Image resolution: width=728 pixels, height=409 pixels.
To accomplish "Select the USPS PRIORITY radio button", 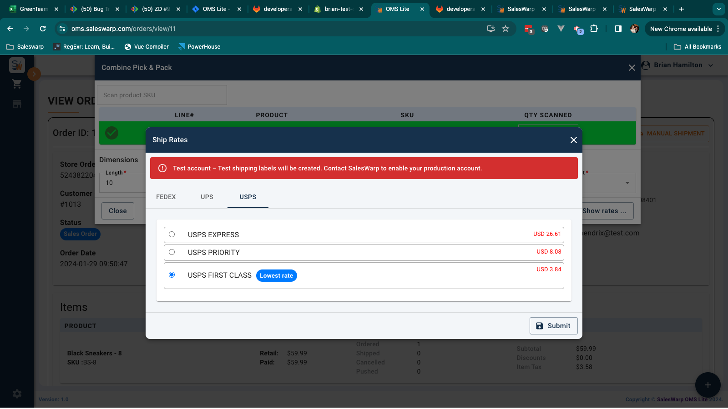I will [172, 252].
